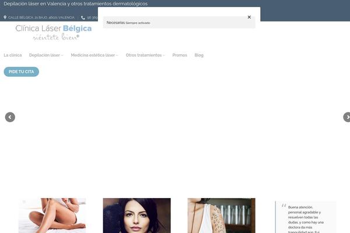This screenshot has height=233, width=350.
Task: Click the 'Siempre activado' label
Action: [138, 23]
